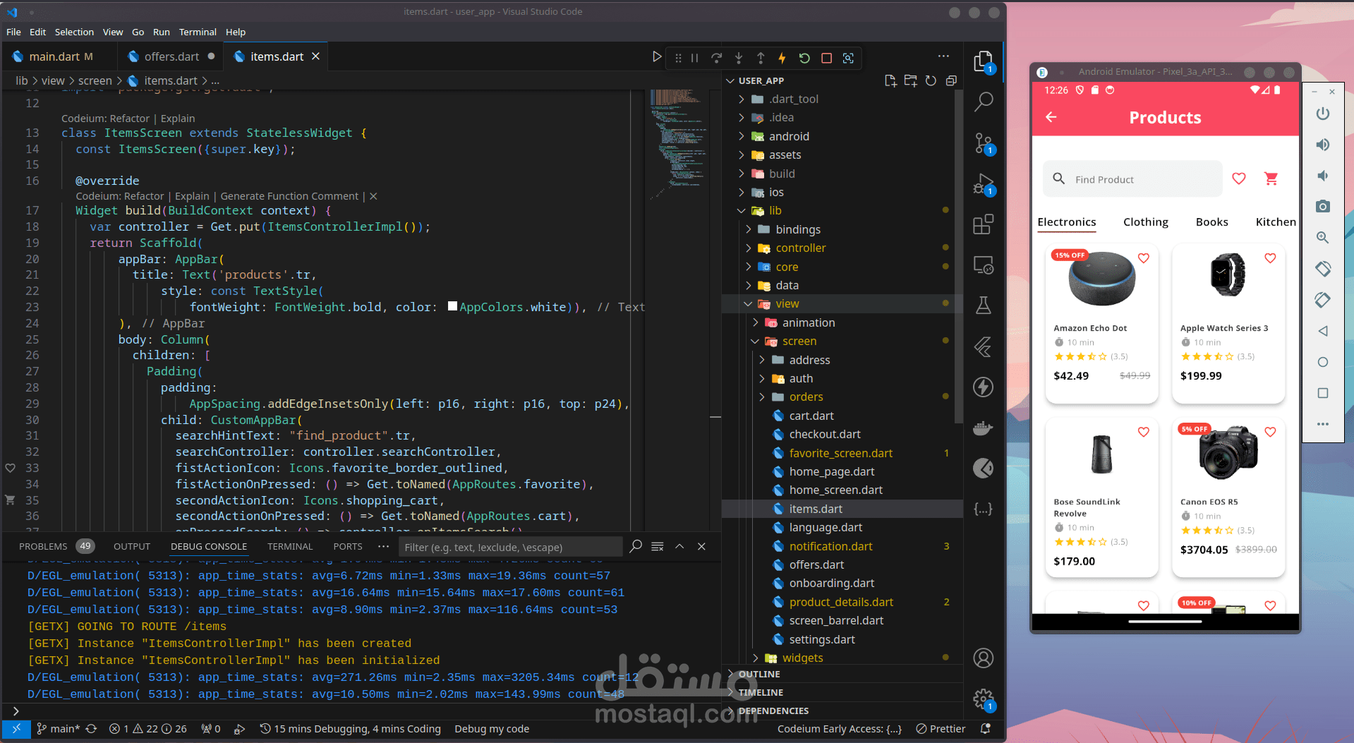Viewport: 1354px width, 743px height.
Task: Open the PROBLEMS panel tab
Action: point(43,546)
